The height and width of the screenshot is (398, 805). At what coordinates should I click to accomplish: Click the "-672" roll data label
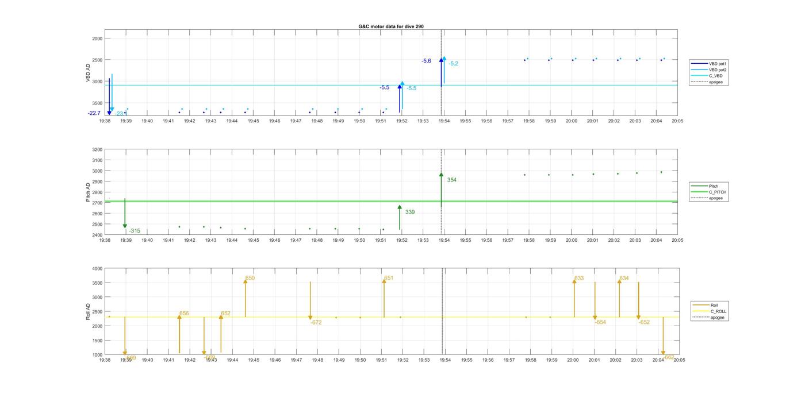(x=316, y=323)
